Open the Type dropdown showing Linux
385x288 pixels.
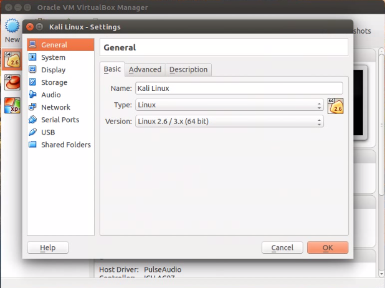(x=229, y=105)
